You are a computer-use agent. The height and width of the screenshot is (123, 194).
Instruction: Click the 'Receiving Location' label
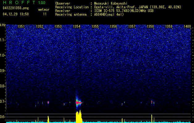coord(72,7)
